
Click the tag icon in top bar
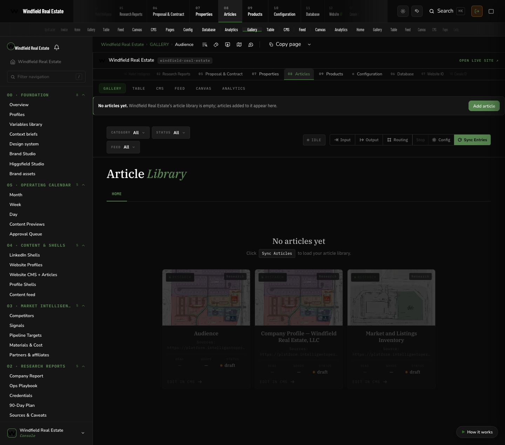(417, 11)
